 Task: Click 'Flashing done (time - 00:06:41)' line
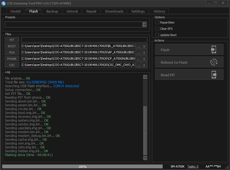29,155
